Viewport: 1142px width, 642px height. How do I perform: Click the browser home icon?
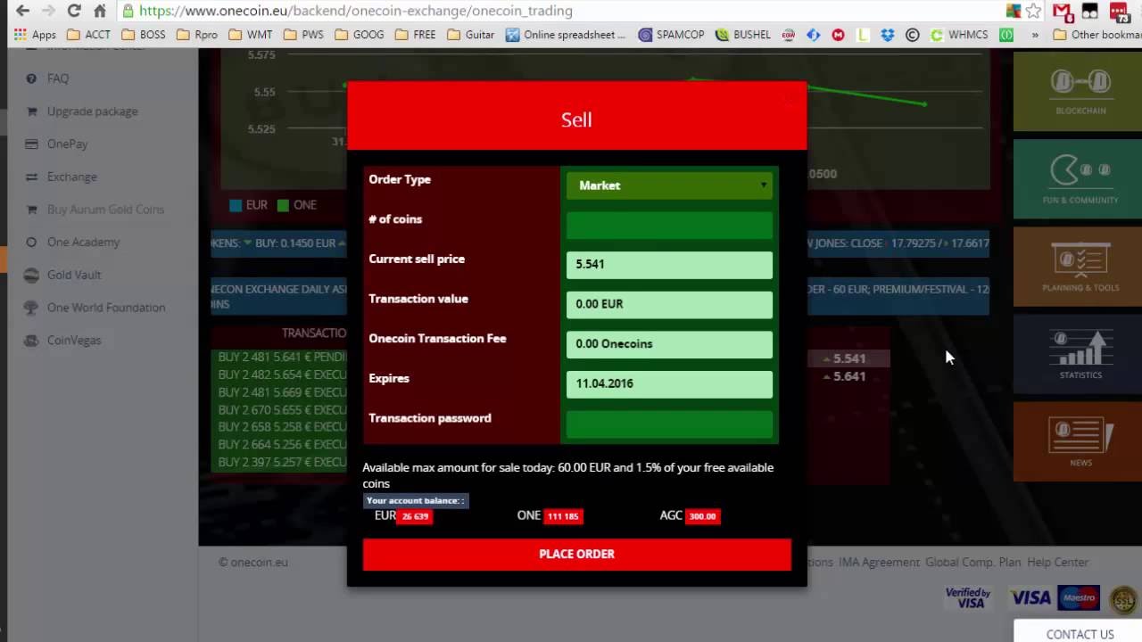[x=100, y=12]
